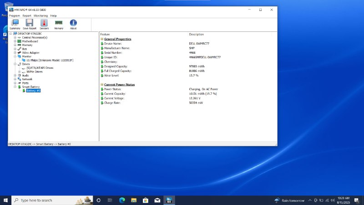Launch Microsoft Edge from taskbar

122,200
